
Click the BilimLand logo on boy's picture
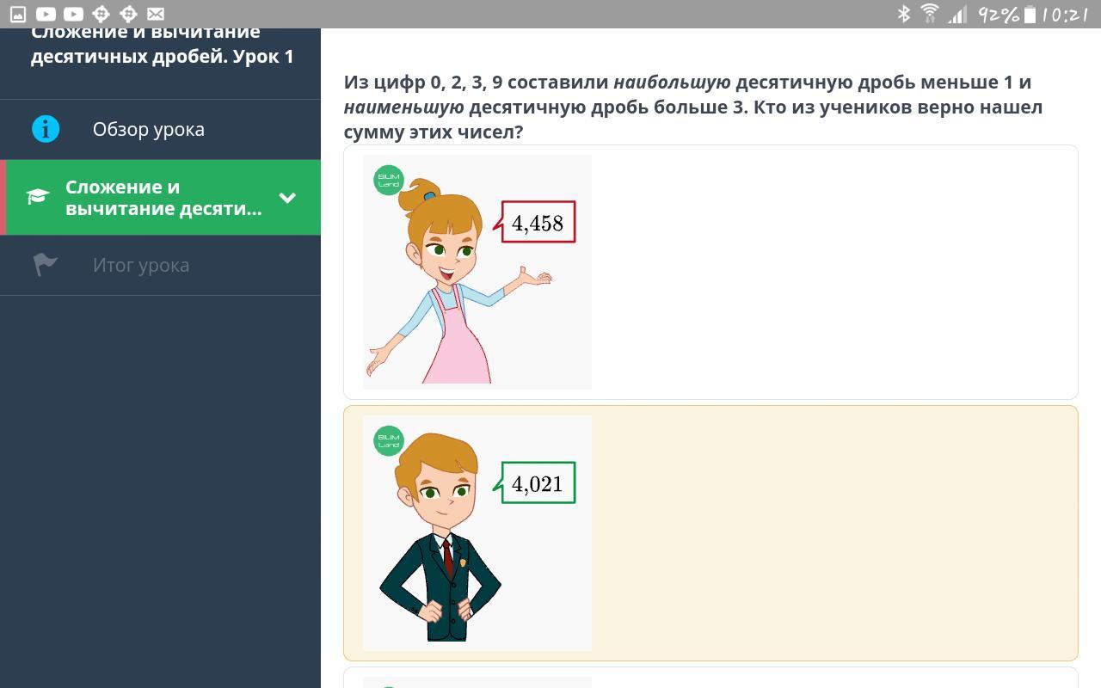389,441
